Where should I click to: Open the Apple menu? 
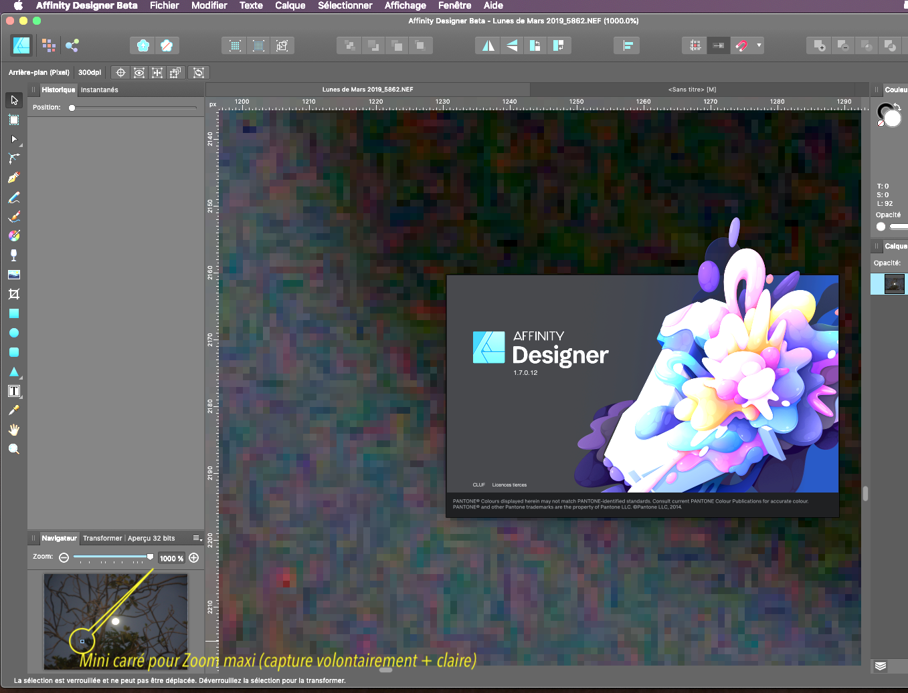tap(18, 5)
